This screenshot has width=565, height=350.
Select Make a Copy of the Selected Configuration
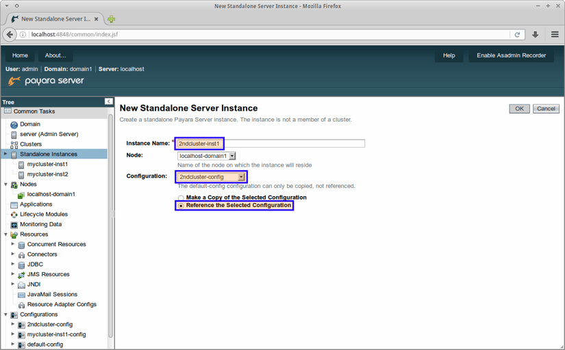tap(181, 198)
